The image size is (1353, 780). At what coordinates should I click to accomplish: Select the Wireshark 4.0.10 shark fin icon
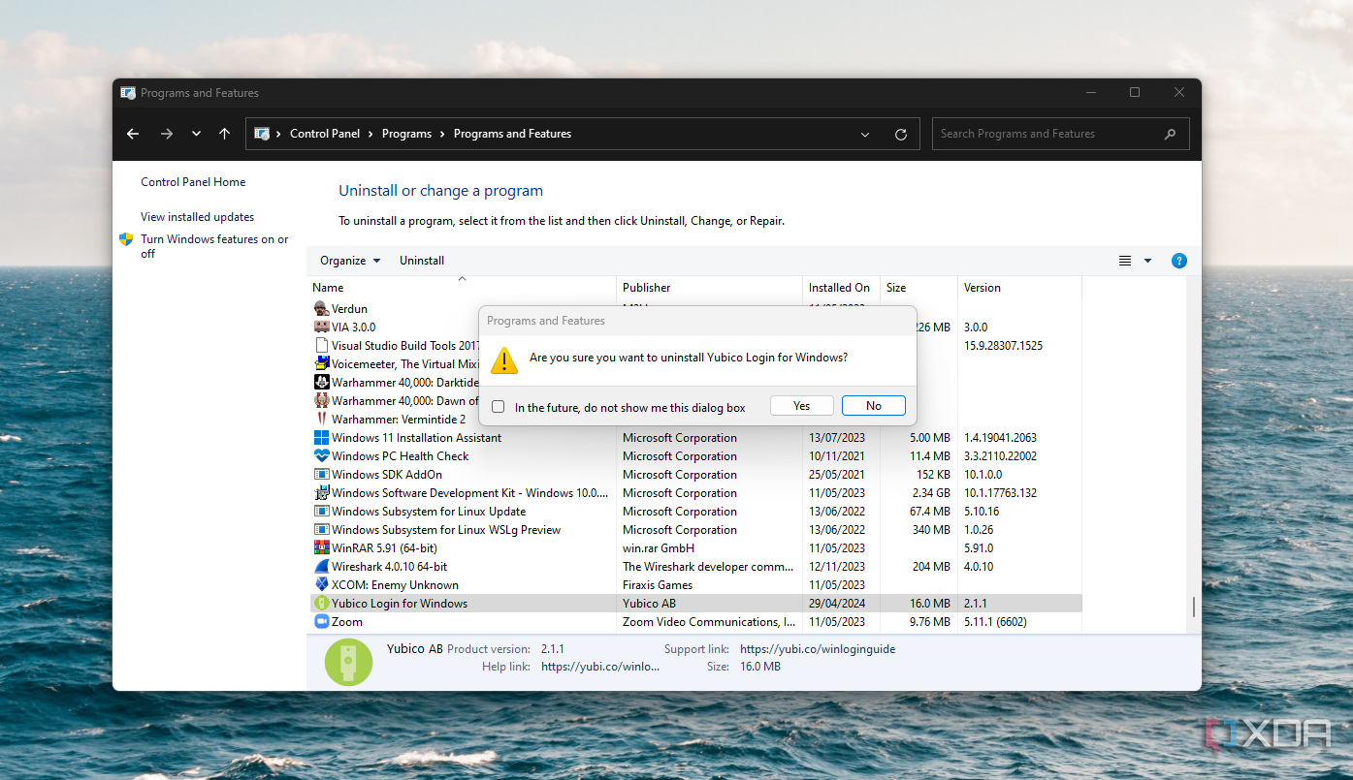coord(322,567)
